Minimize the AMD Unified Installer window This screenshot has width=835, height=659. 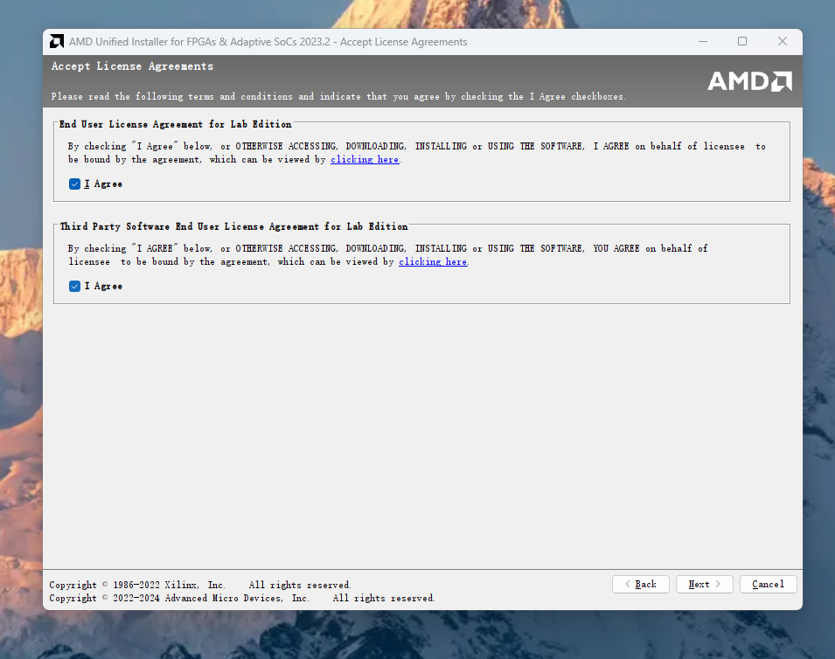tap(703, 42)
